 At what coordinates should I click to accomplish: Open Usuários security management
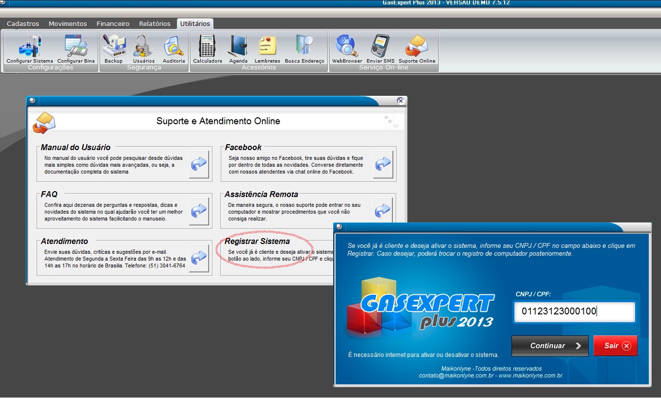[144, 49]
